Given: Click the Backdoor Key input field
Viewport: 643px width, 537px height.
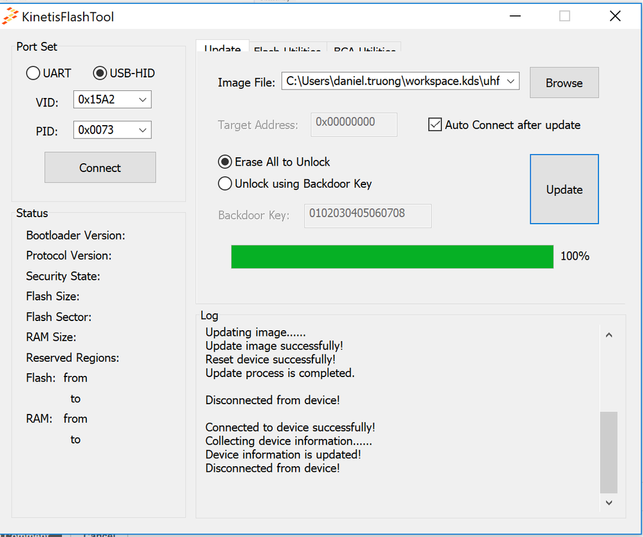Looking at the screenshot, I should click(367, 216).
